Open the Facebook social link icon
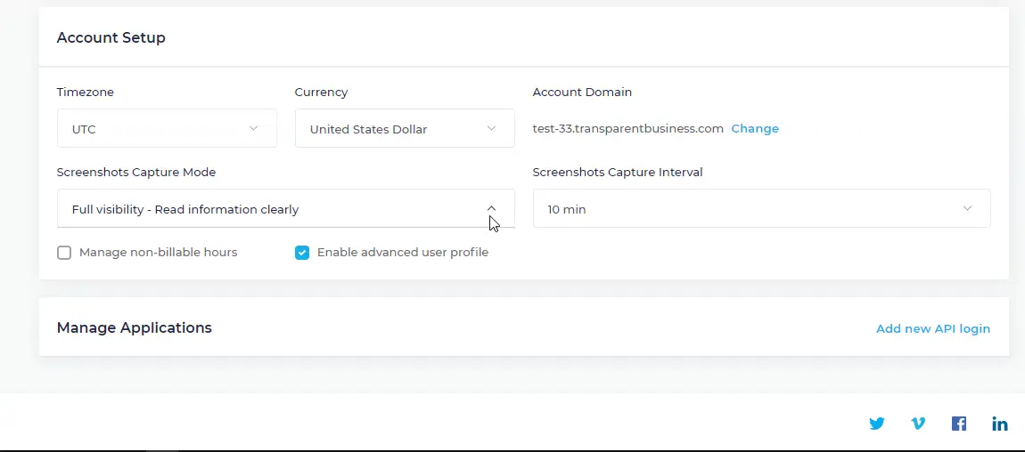Screen dimensions: 1025x452 pos(959,424)
